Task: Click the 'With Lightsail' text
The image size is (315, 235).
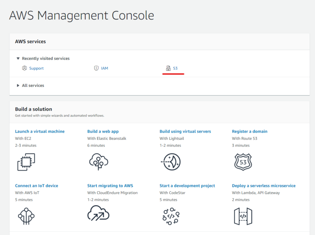Action: click(x=172, y=139)
